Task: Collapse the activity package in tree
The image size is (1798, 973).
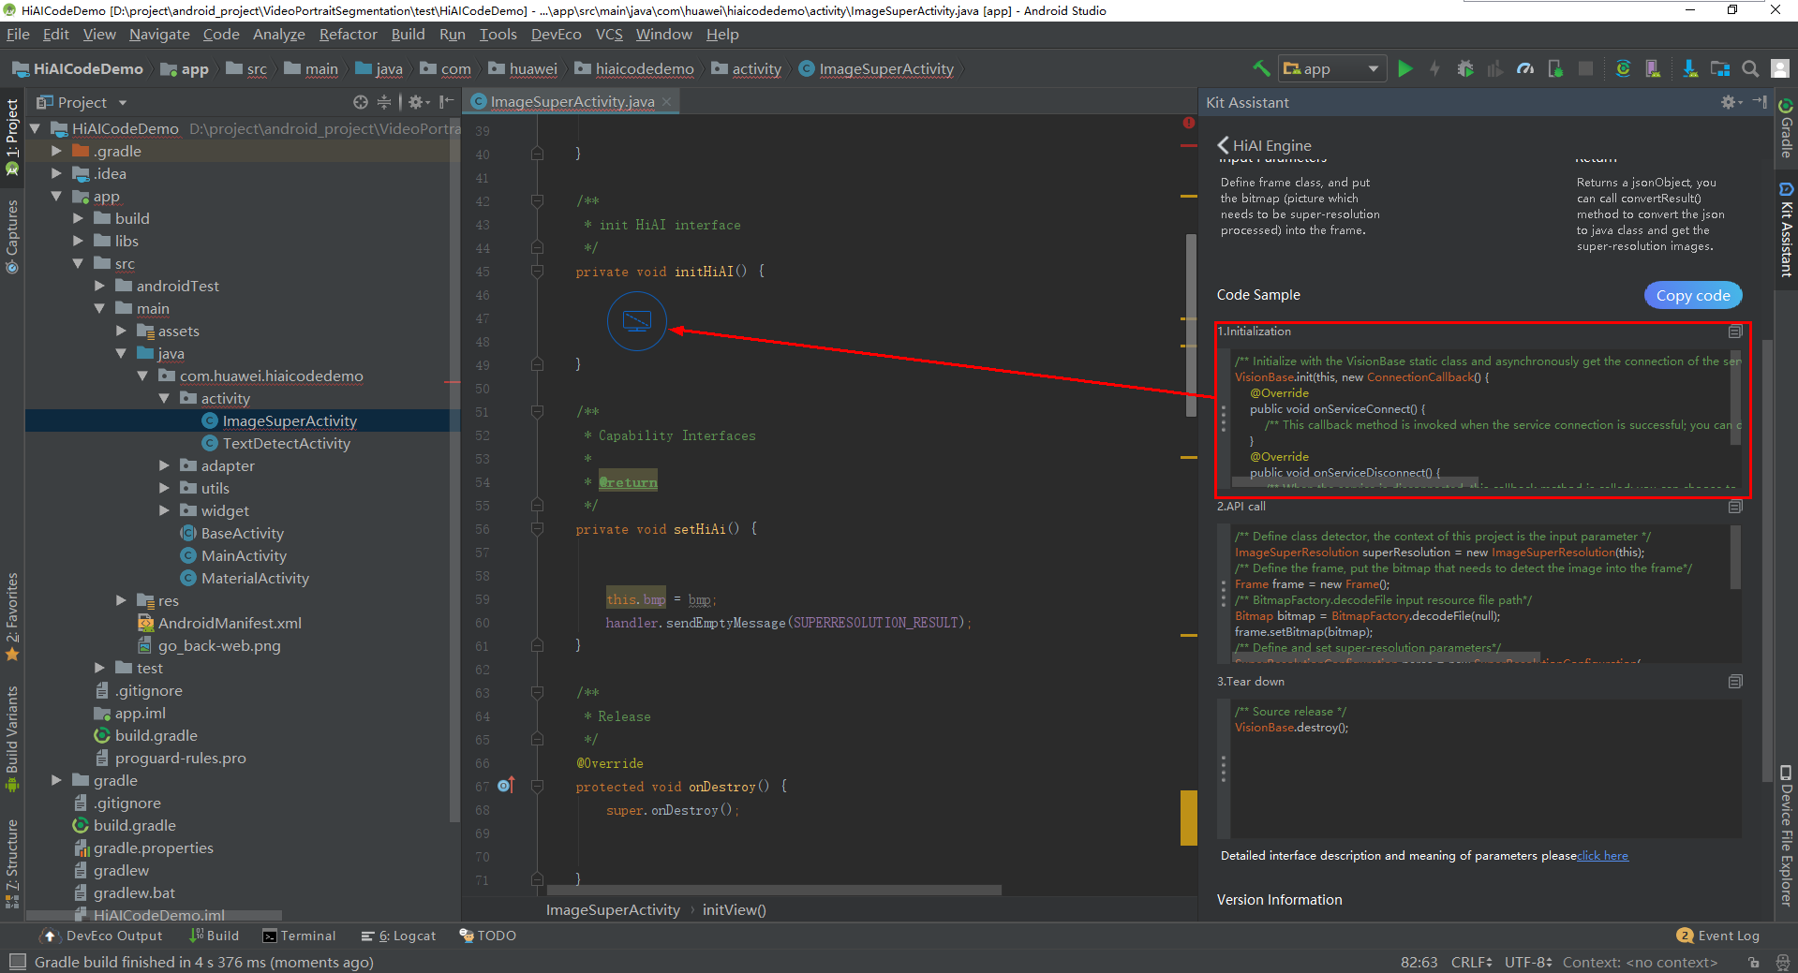Action: point(165,398)
